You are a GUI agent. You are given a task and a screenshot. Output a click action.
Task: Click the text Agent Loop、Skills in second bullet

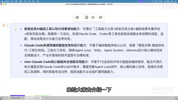88,50
